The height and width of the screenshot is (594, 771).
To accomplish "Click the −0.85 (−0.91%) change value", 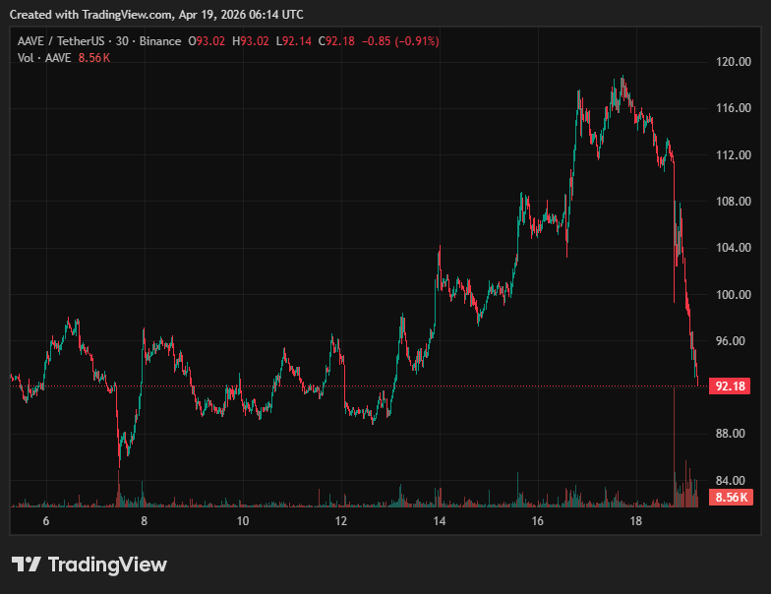I will [400, 41].
